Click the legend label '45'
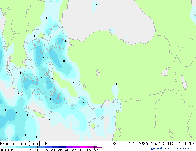 [88, 150]
